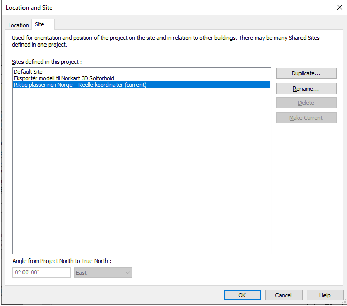Image resolution: width=347 pixels, height=306 pixels.
Task: Click the greyed-out Delete button
Action: pos(306,103)
